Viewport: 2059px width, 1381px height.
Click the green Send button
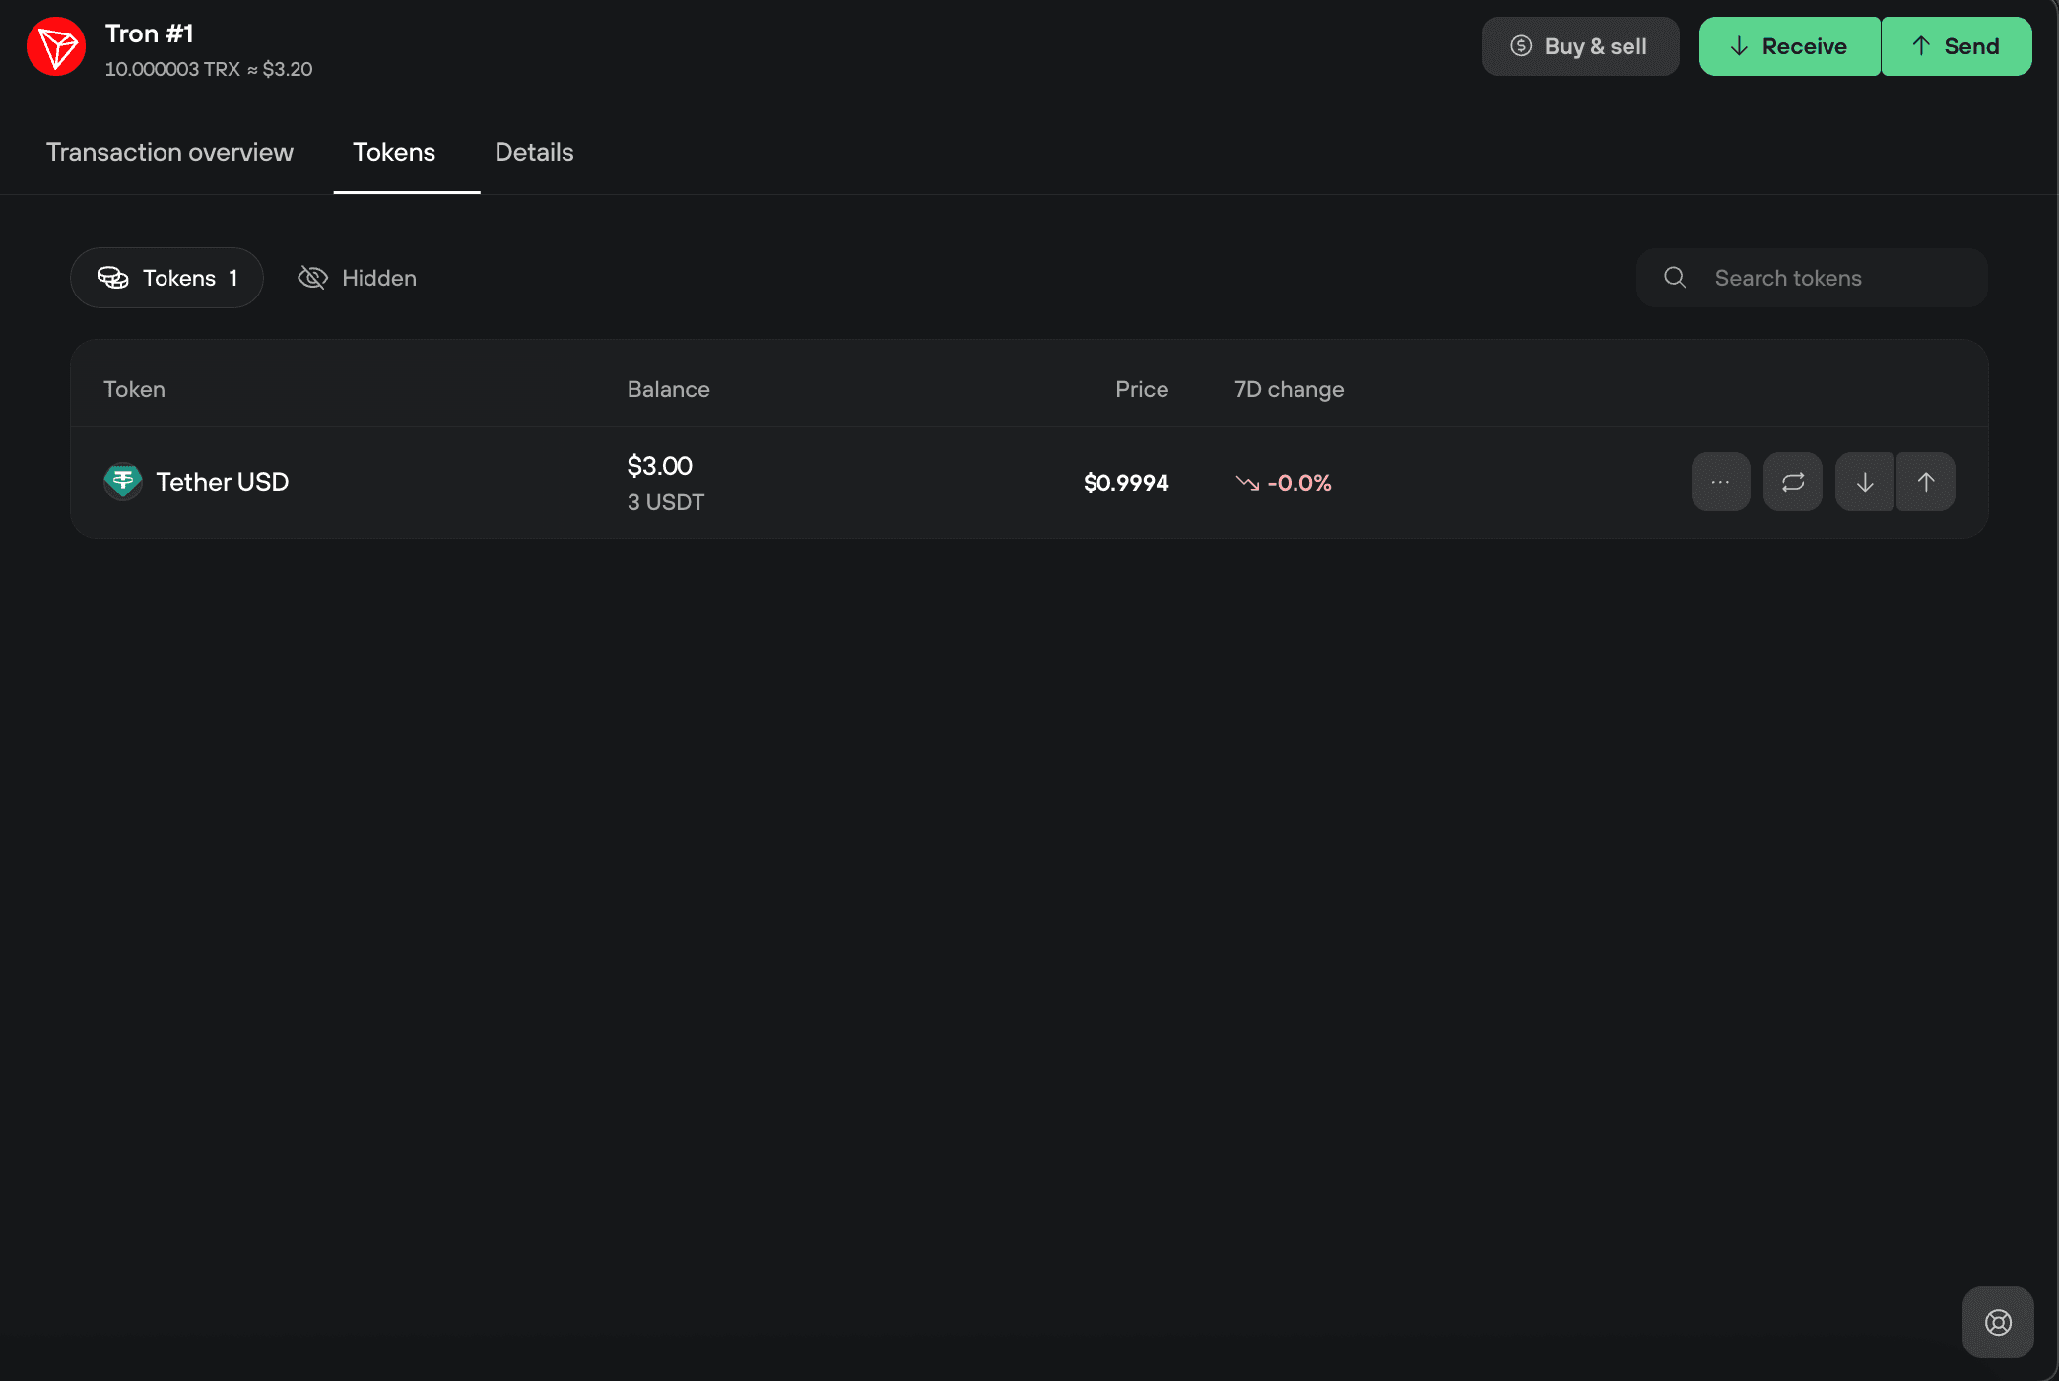1957,46
